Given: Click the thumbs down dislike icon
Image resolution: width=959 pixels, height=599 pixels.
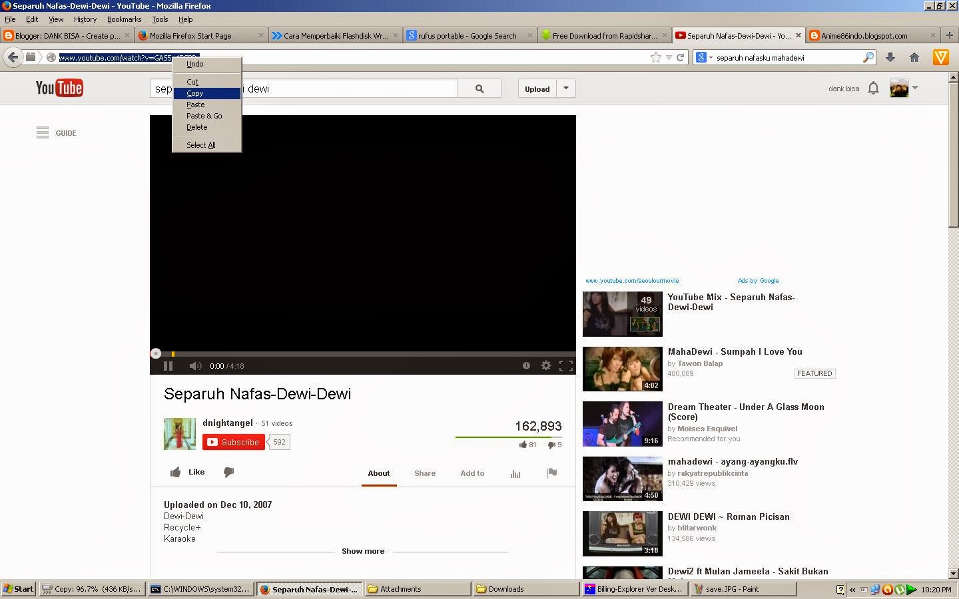Looking at the screenshot, I should click(228, 472).
